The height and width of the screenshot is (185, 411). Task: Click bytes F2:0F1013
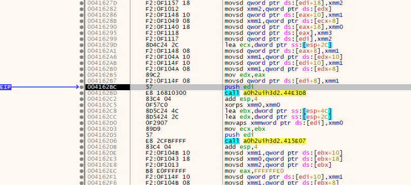[x=162, y=165]
